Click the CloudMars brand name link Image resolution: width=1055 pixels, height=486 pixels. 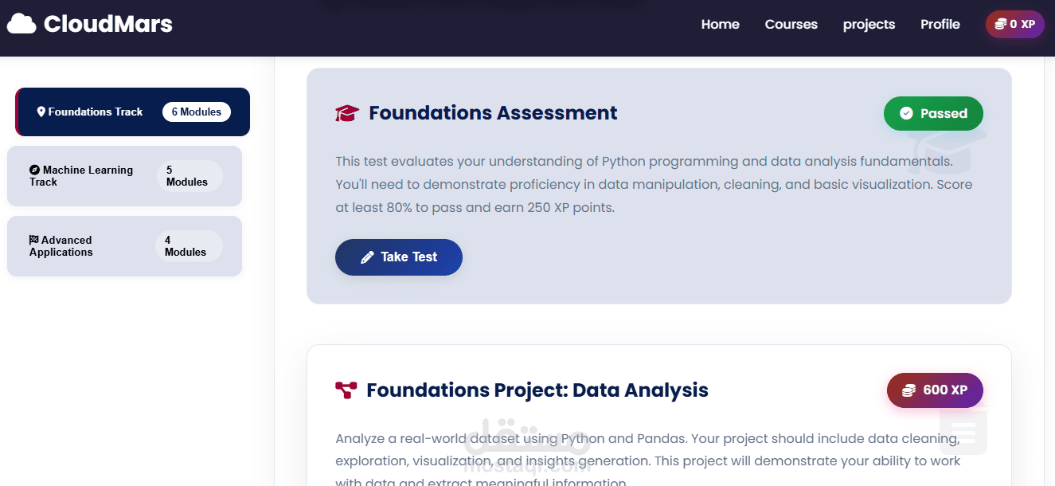click(x=107, y=25)
